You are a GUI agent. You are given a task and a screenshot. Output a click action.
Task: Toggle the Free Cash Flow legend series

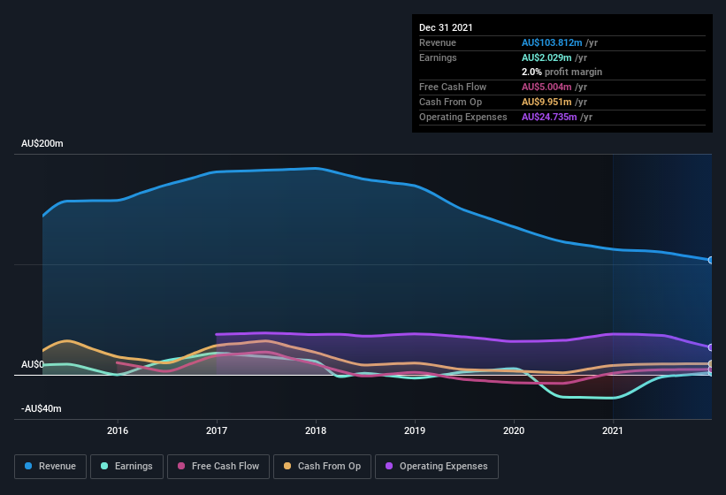click(x=218, y=467)
